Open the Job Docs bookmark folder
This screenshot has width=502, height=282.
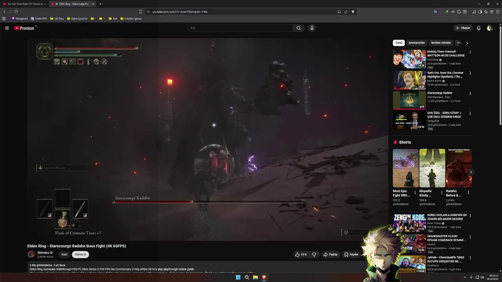tap(57, 18)
